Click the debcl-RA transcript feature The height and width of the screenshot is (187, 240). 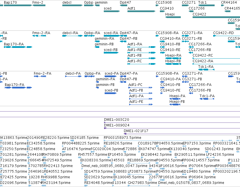(x=72, y=36)
